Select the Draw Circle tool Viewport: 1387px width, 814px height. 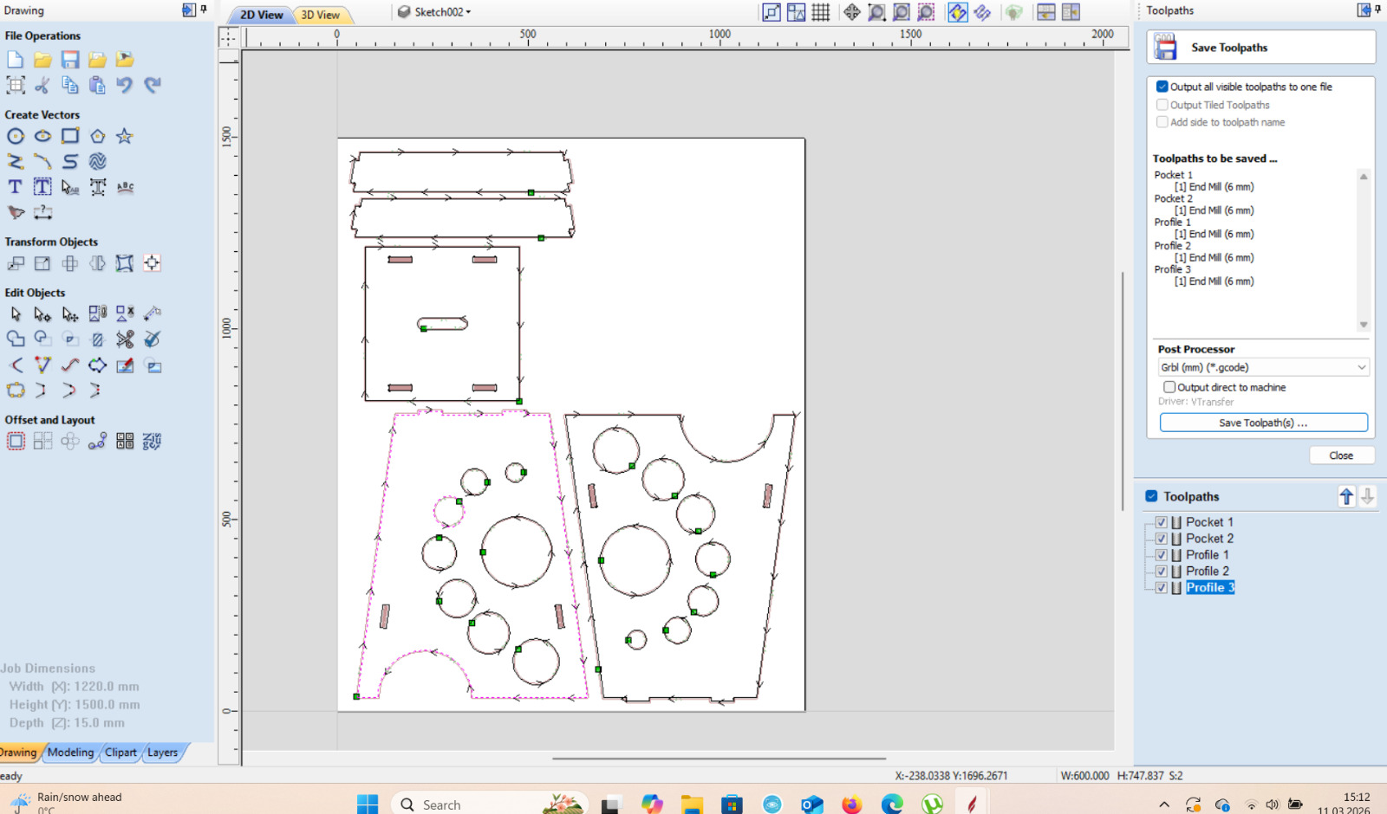[15, 136]
